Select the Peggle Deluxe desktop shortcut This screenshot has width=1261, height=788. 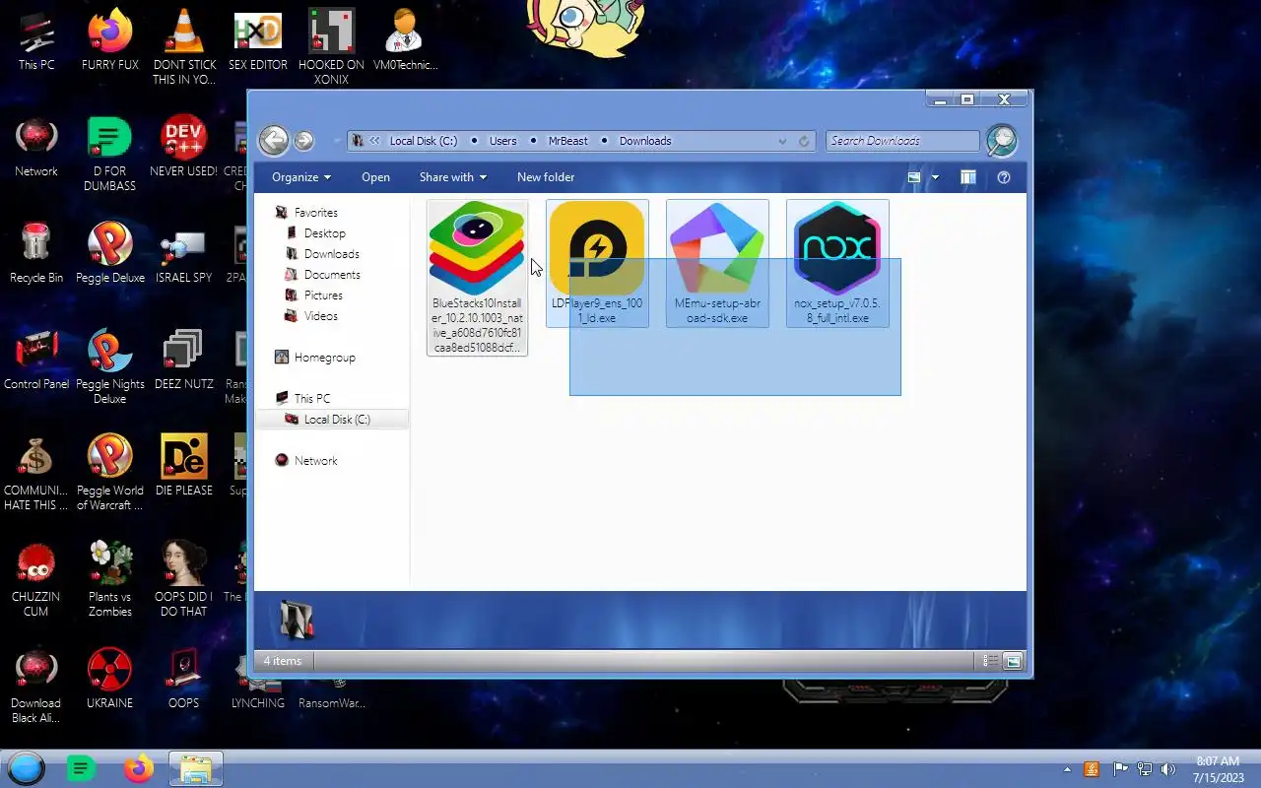click(110, 253)
